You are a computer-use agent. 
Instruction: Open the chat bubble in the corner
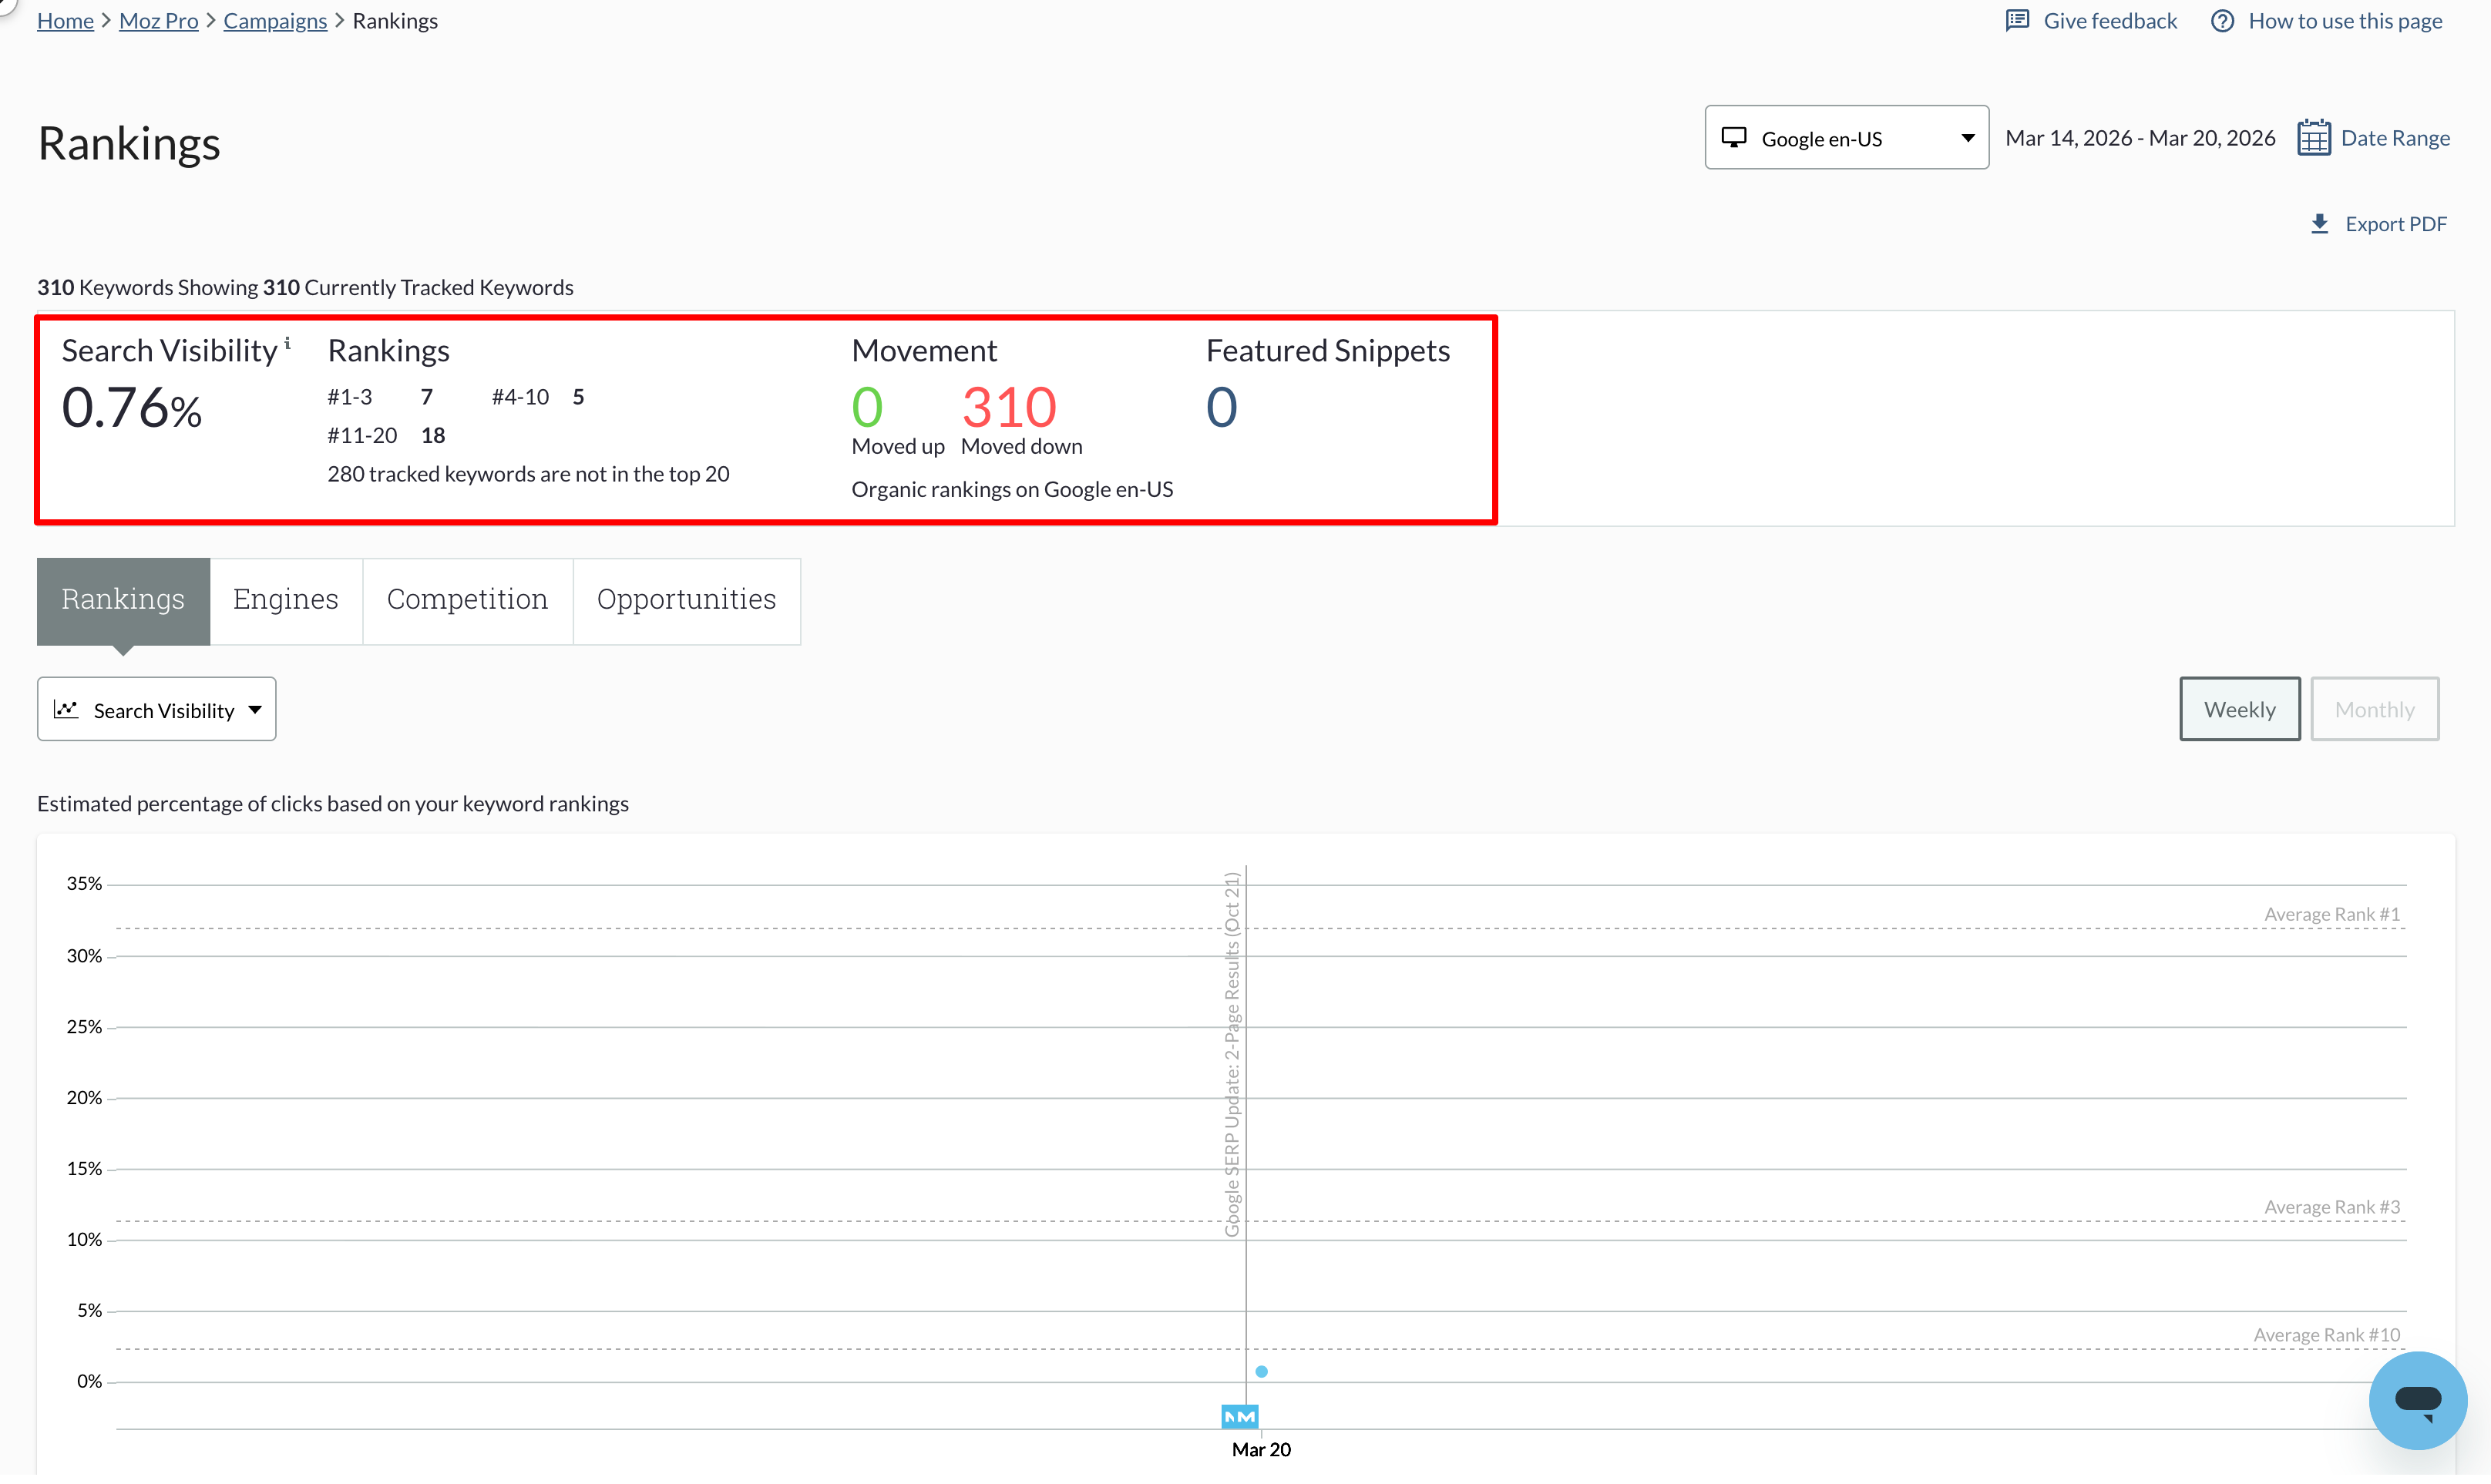coord(2417,1400)
